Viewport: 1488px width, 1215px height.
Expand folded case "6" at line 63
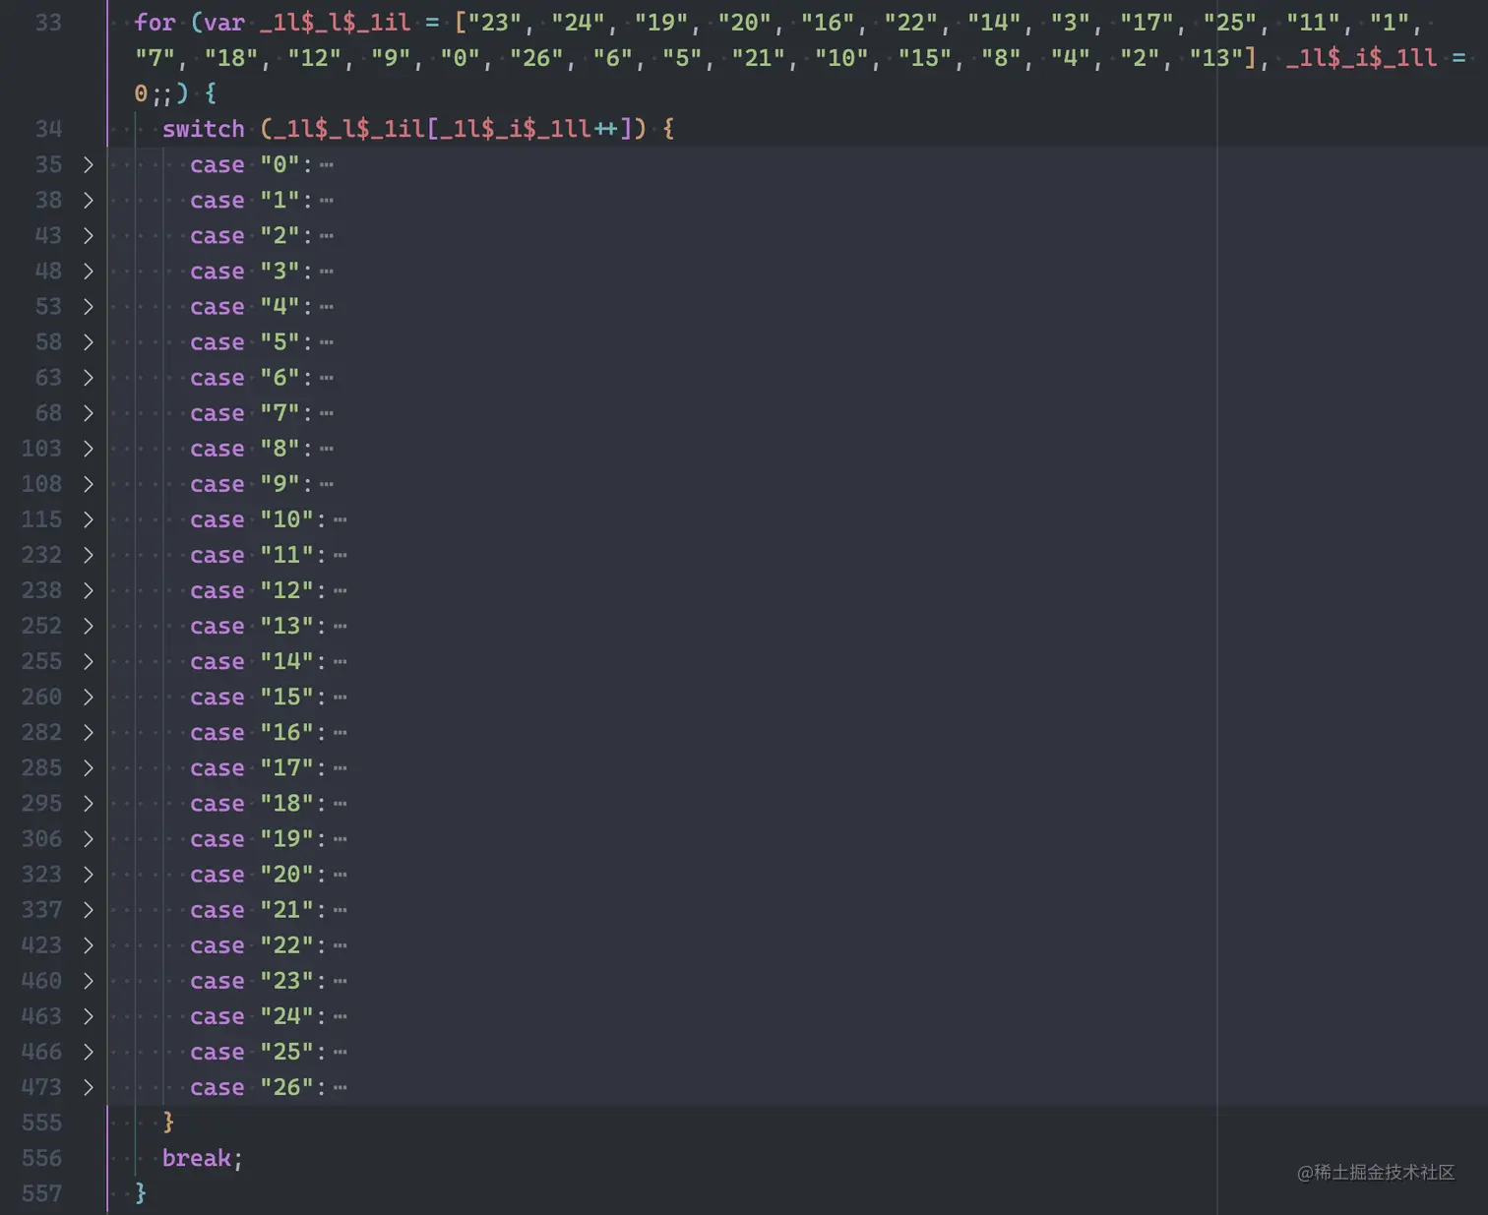pos(88,377)
